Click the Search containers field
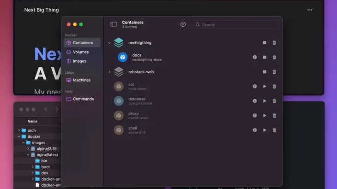Screen dimensions: 337x189 click(x=237, y=25)
